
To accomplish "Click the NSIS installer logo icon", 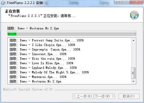I will (134, 15).
